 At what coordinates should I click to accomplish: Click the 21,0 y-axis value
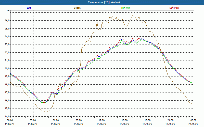tap(7, 60)
